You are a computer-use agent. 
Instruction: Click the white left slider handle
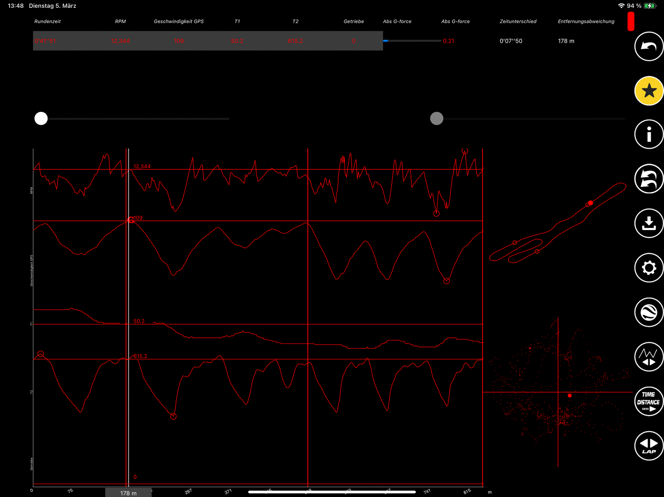coord(41,119)
